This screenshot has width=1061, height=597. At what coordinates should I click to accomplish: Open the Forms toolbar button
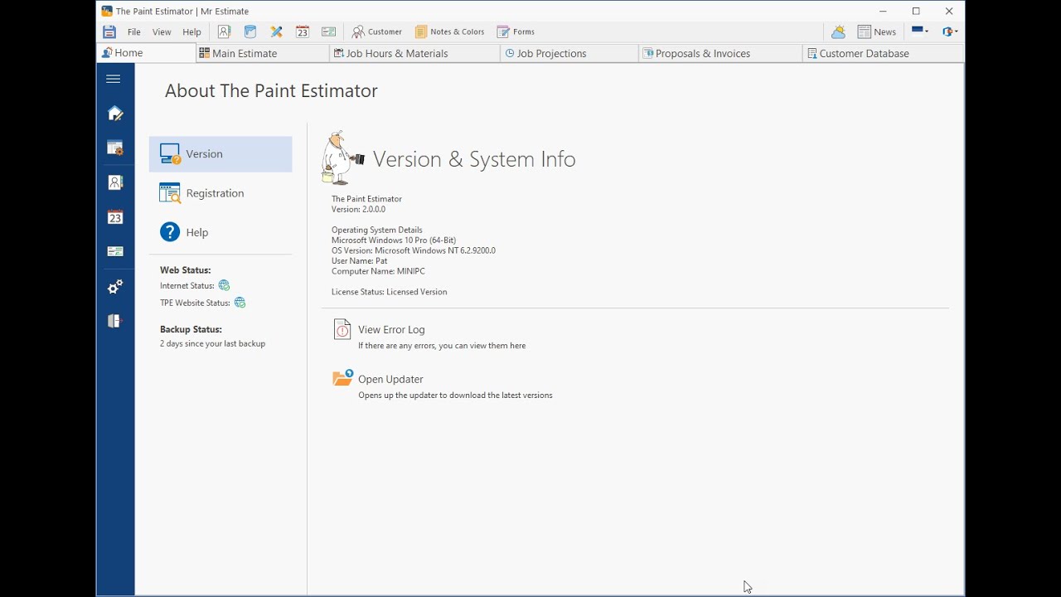click(x=516, y=32)
